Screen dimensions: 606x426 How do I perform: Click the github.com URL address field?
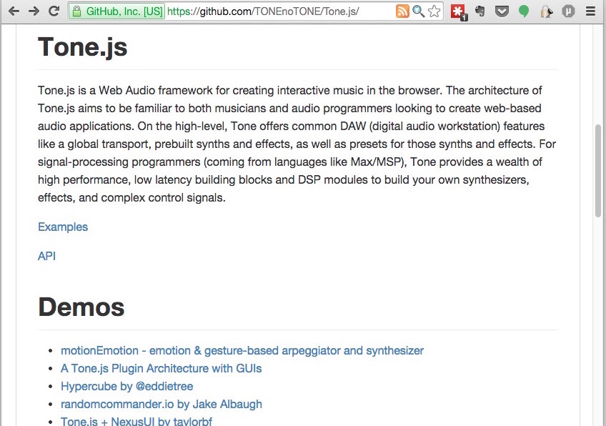tap(280, 11)
